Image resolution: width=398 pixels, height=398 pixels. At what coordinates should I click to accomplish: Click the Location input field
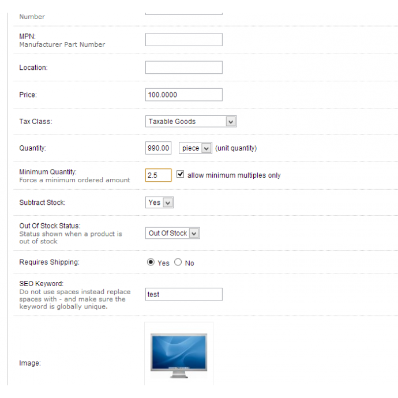pyautogui.click(x=184, y=67)
